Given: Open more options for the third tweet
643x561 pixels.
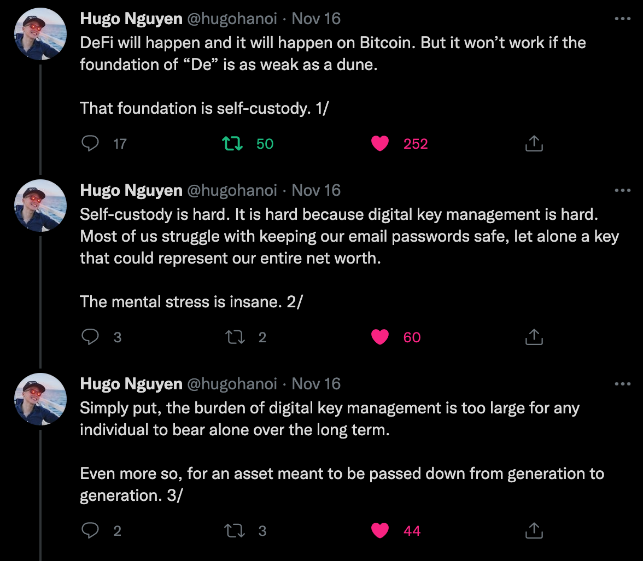Looking at the screenshot, I should tap(623, 384).
